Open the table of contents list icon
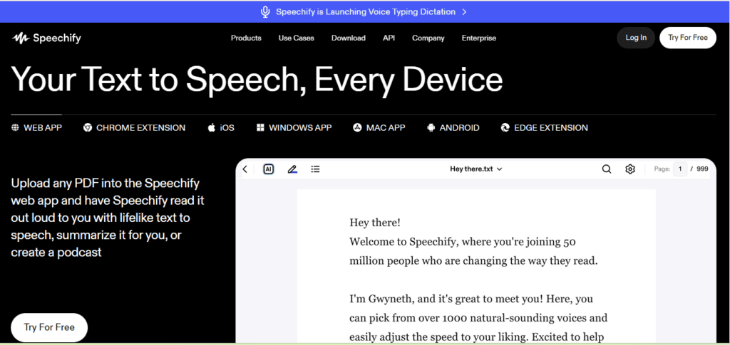This screenshot has height=345, width=730. [x=315, y=169]
